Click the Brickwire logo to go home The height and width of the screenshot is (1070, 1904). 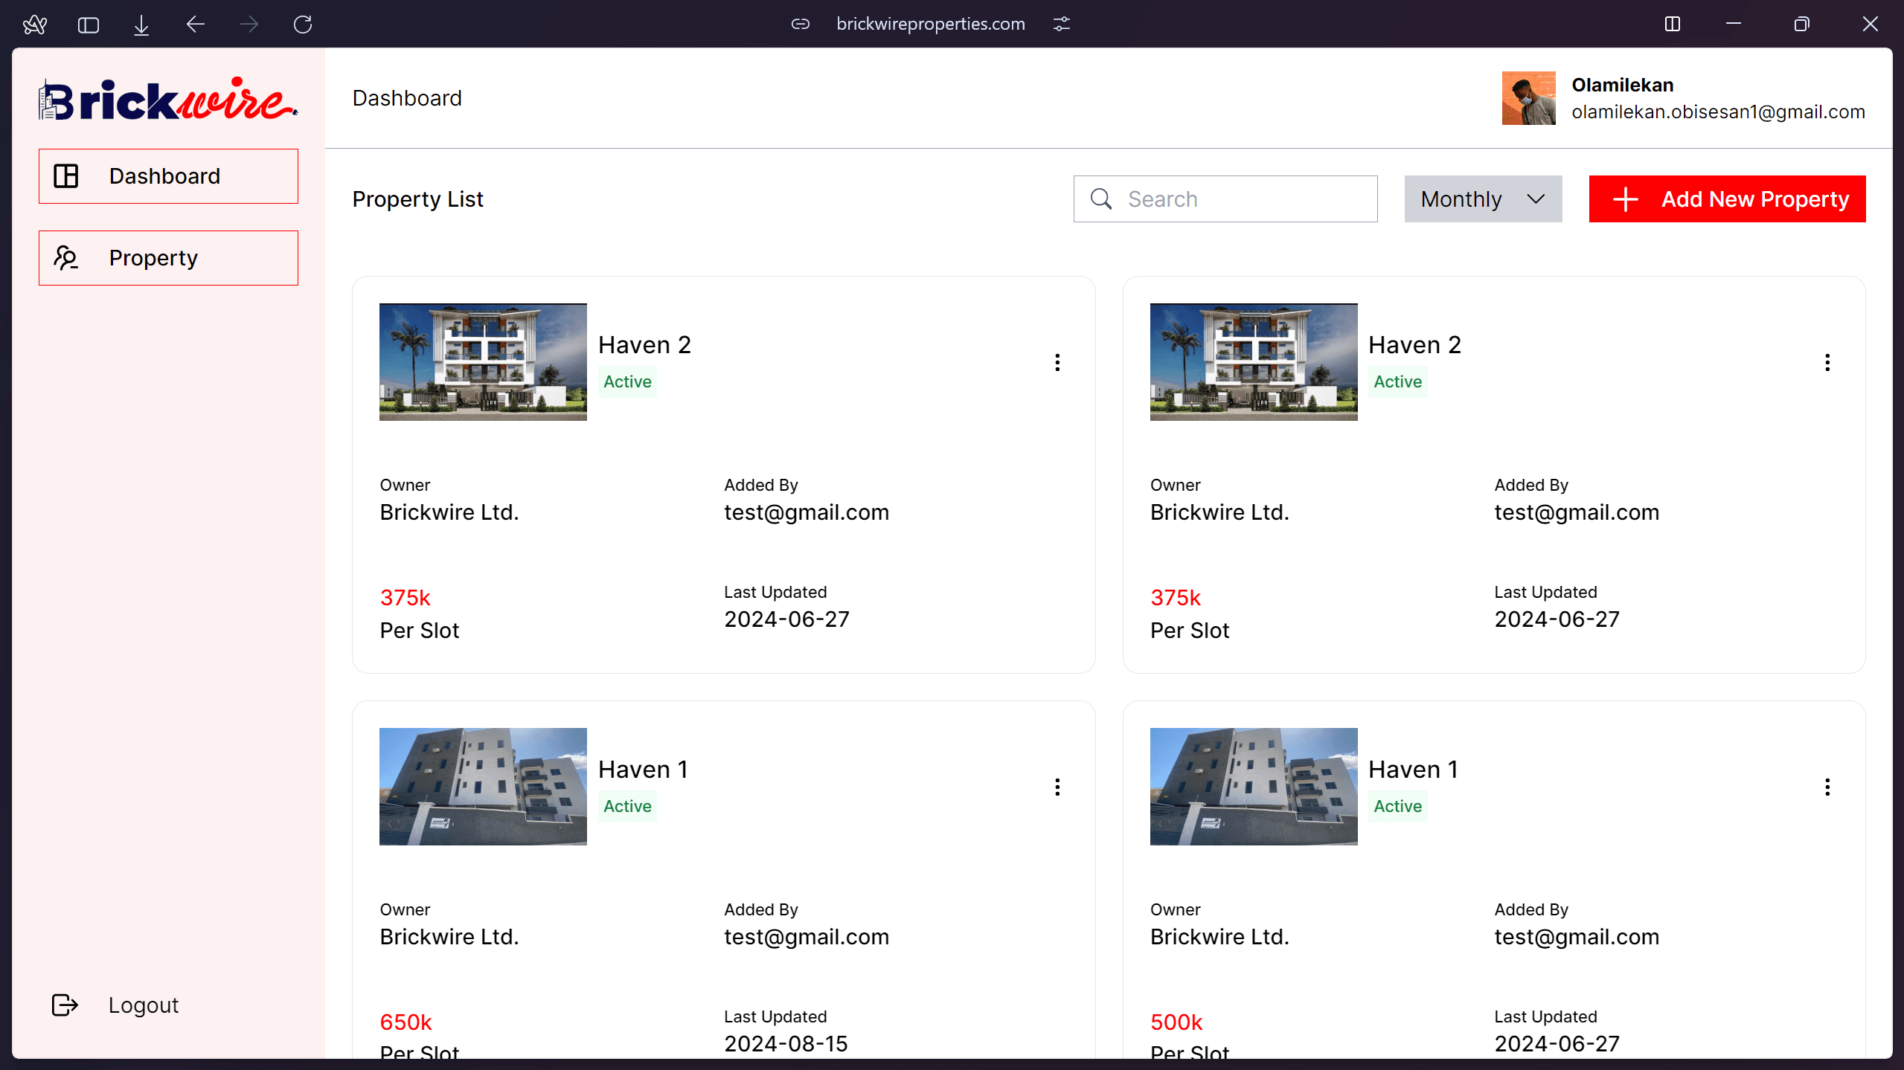point(166,97)
